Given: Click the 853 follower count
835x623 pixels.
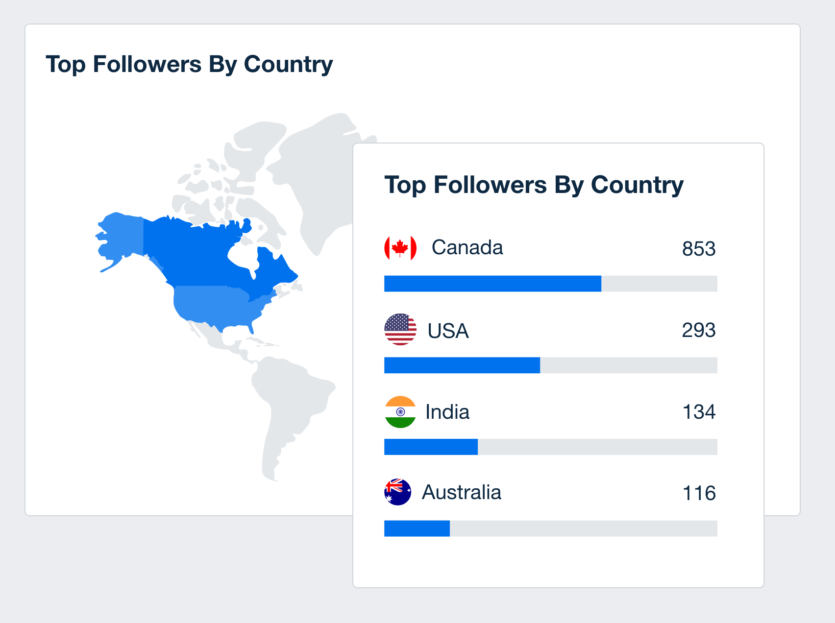Looking at the screenshot, I should click(x=699, y=249).
